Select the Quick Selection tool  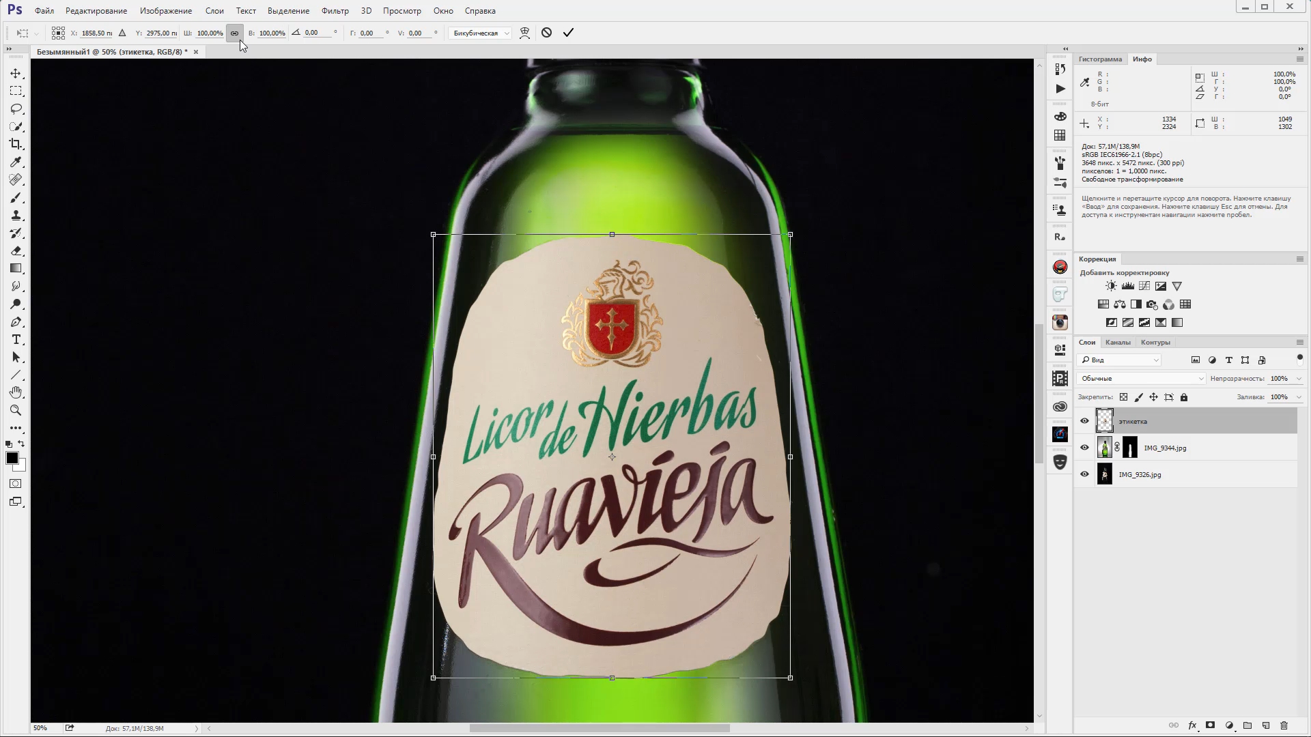16,126
